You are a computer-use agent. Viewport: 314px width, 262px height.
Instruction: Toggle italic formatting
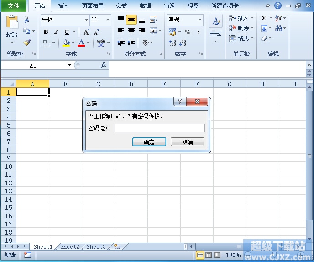(56, 32)
